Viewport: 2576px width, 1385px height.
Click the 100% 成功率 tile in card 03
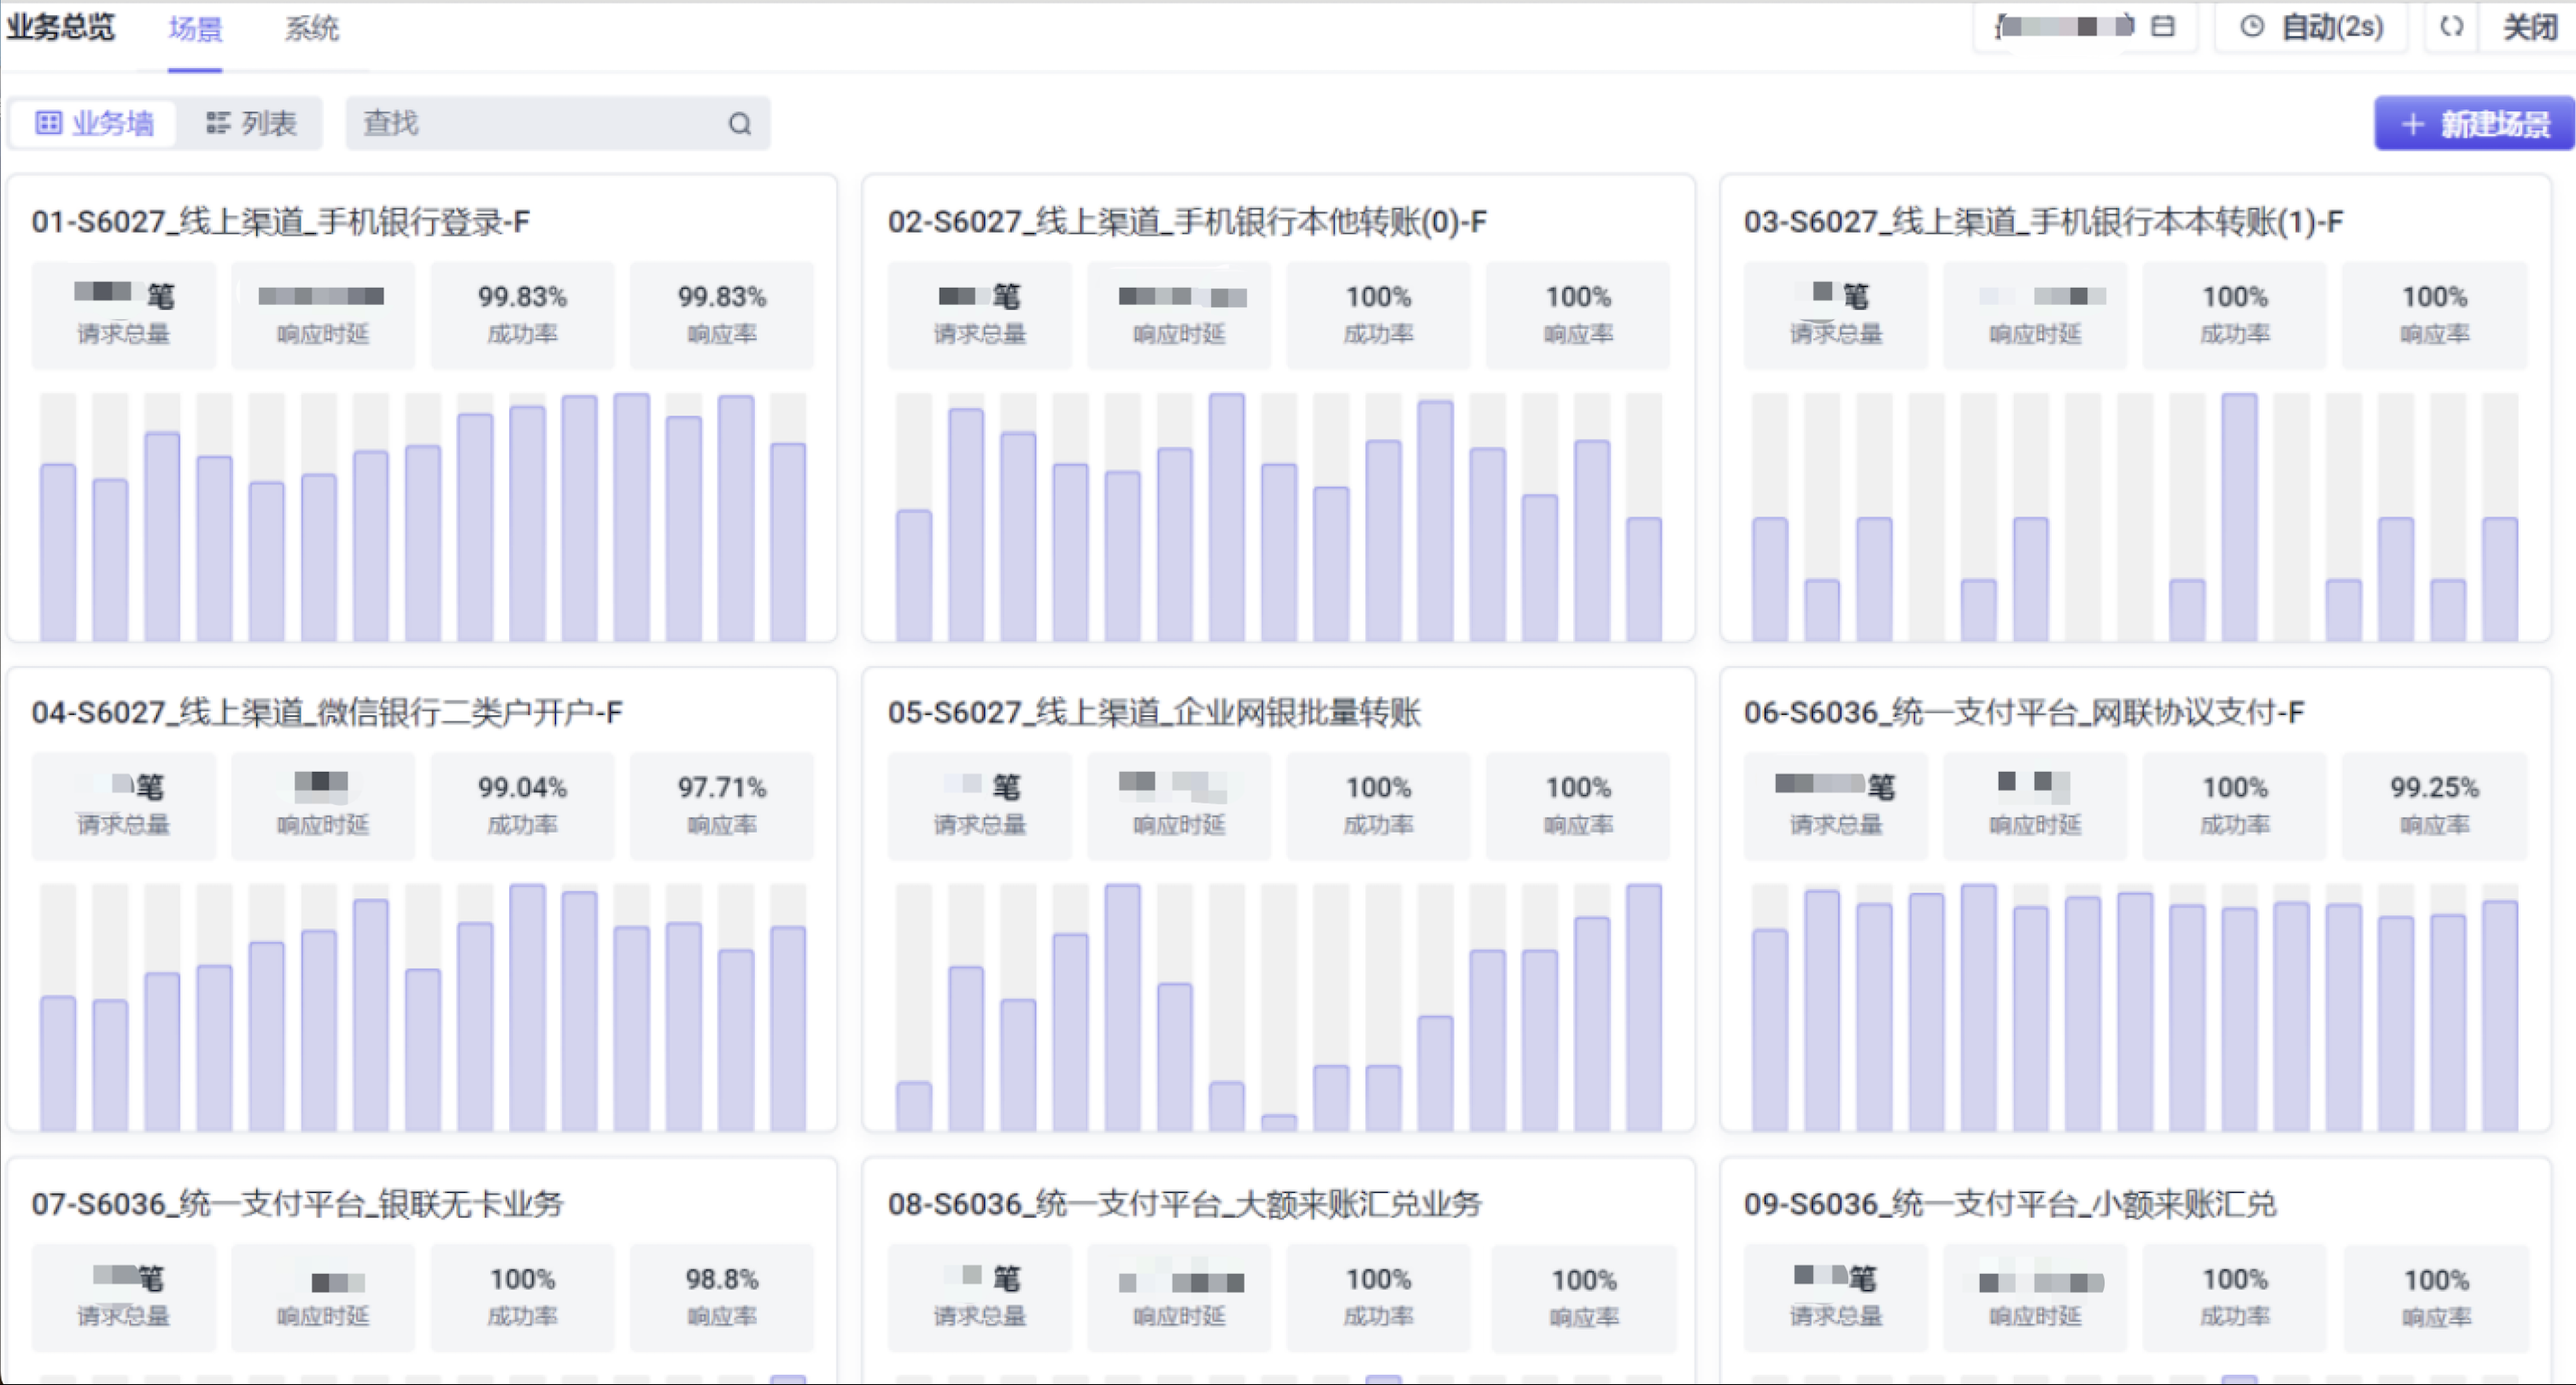pyautogui.click(x=2235, y=314)
